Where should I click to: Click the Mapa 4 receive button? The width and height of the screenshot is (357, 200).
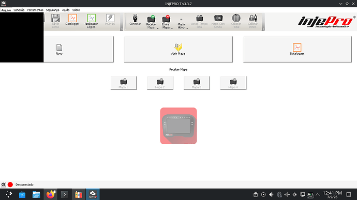pos(233,83)
